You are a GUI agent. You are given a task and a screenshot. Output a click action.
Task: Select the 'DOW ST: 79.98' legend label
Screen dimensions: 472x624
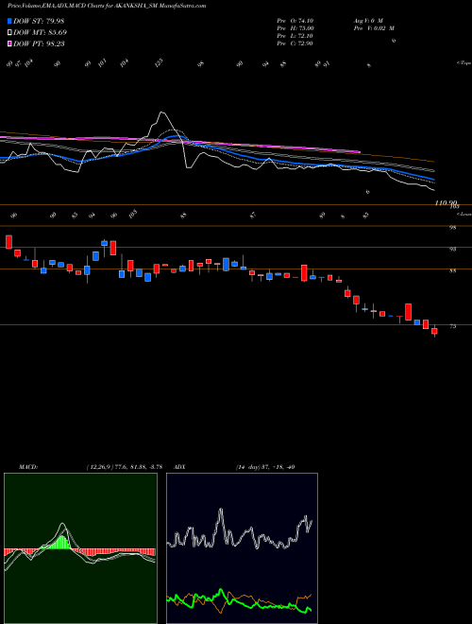[39, 21]
